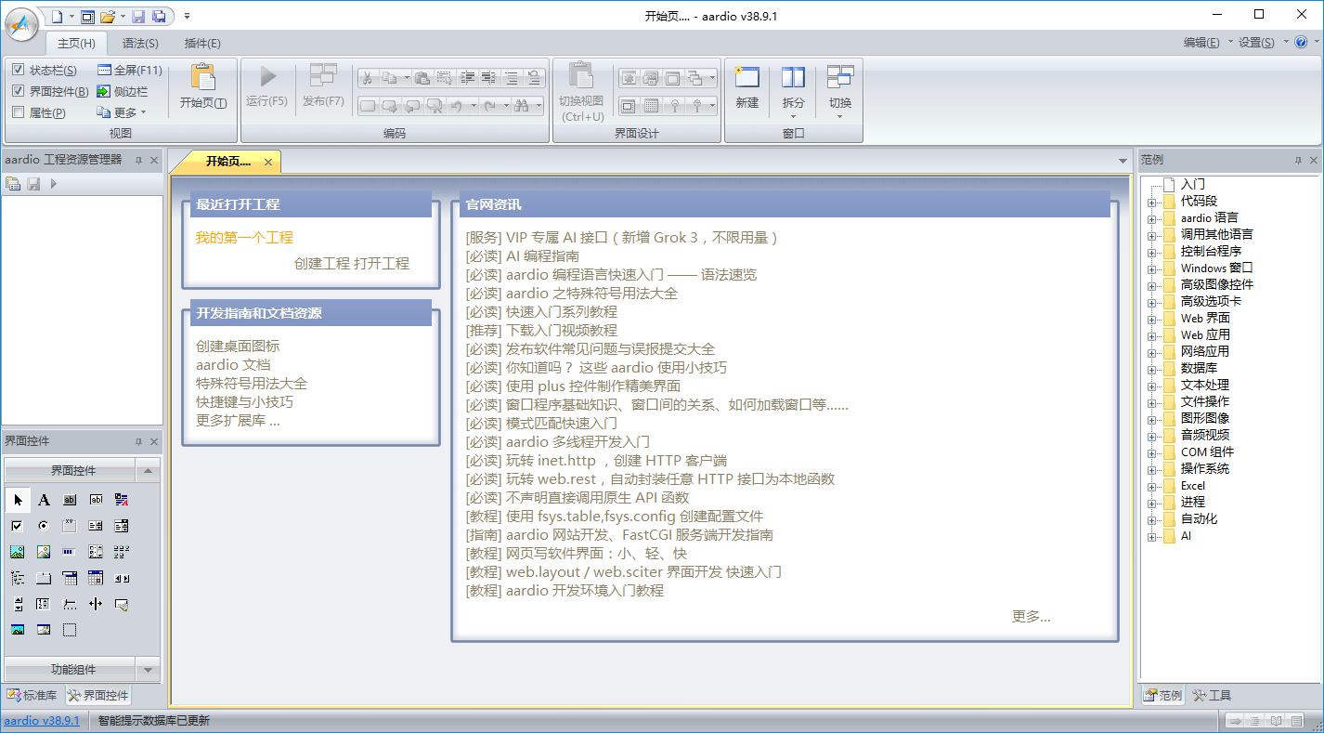The height and width of the screenshot is (733, 1324).
Task: Select the splitter control with arrows
Action: click(96, 604)
